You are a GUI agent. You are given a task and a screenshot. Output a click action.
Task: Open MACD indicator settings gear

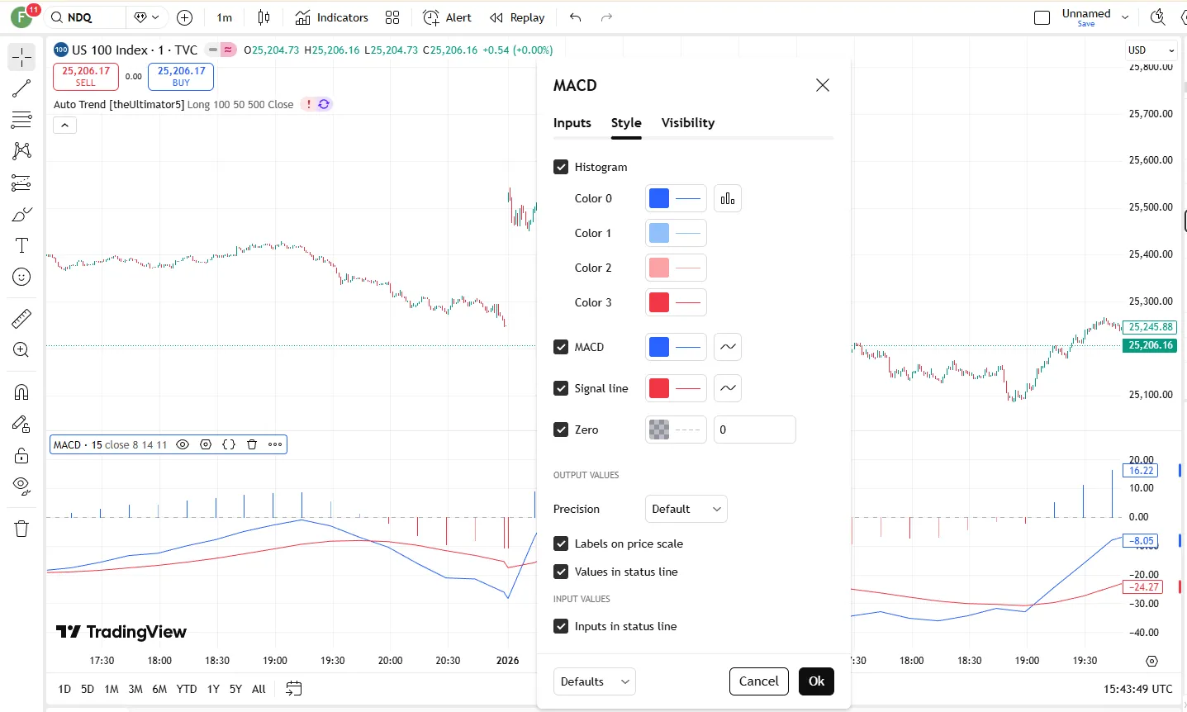pos(206,444)
